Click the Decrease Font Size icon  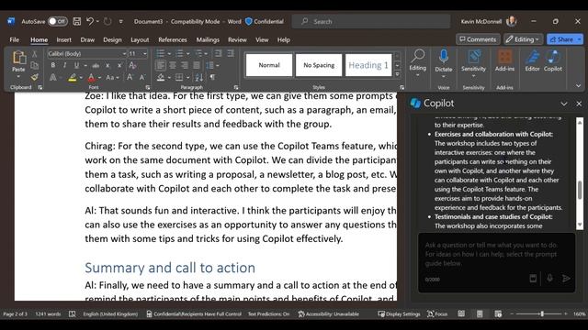(x=142, y=77)
